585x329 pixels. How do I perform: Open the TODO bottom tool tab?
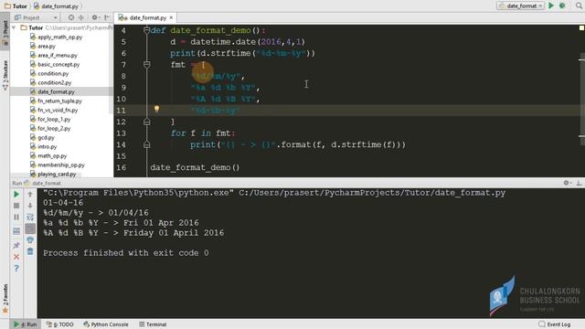pyautogui.click(x=60, y=324)
